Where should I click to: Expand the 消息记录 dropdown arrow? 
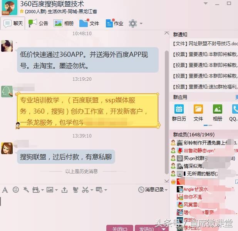[x=166, y=190]
